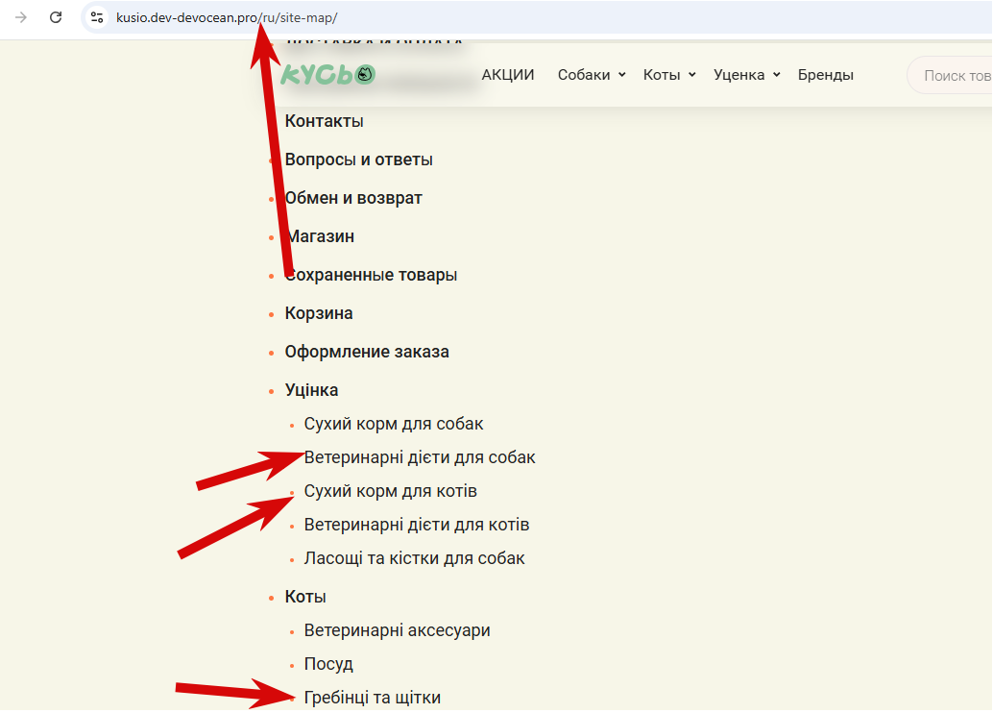This screenshot has height=713, width=993.
Task: Click the Кусьо logo
Action: click(328, 75)
